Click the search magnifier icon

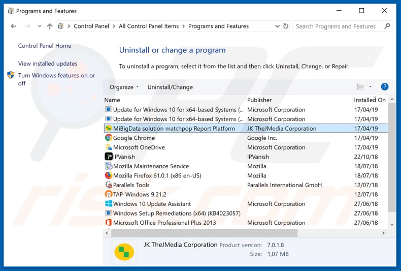click(x=387, y=26)
